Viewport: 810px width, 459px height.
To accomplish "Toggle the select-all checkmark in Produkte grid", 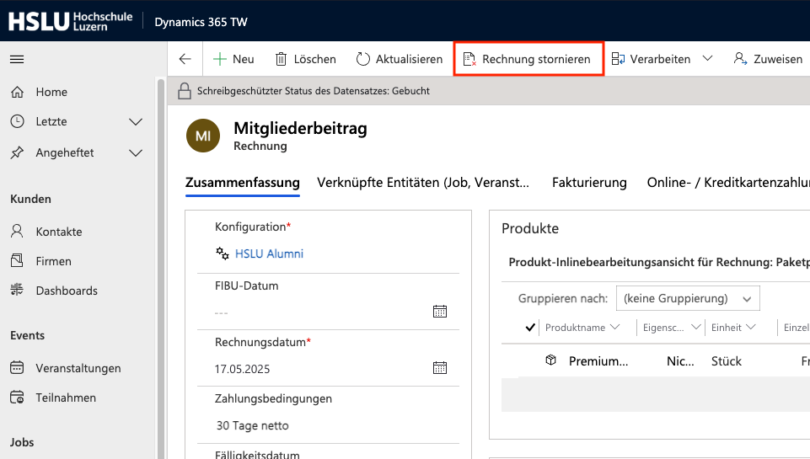I will pos(530,328).
